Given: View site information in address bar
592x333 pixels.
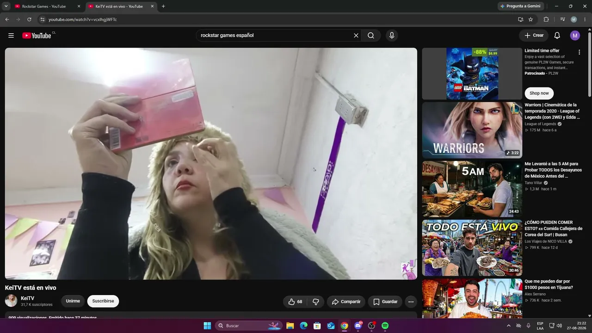Looking at the screenshot, I should point(42,19).
